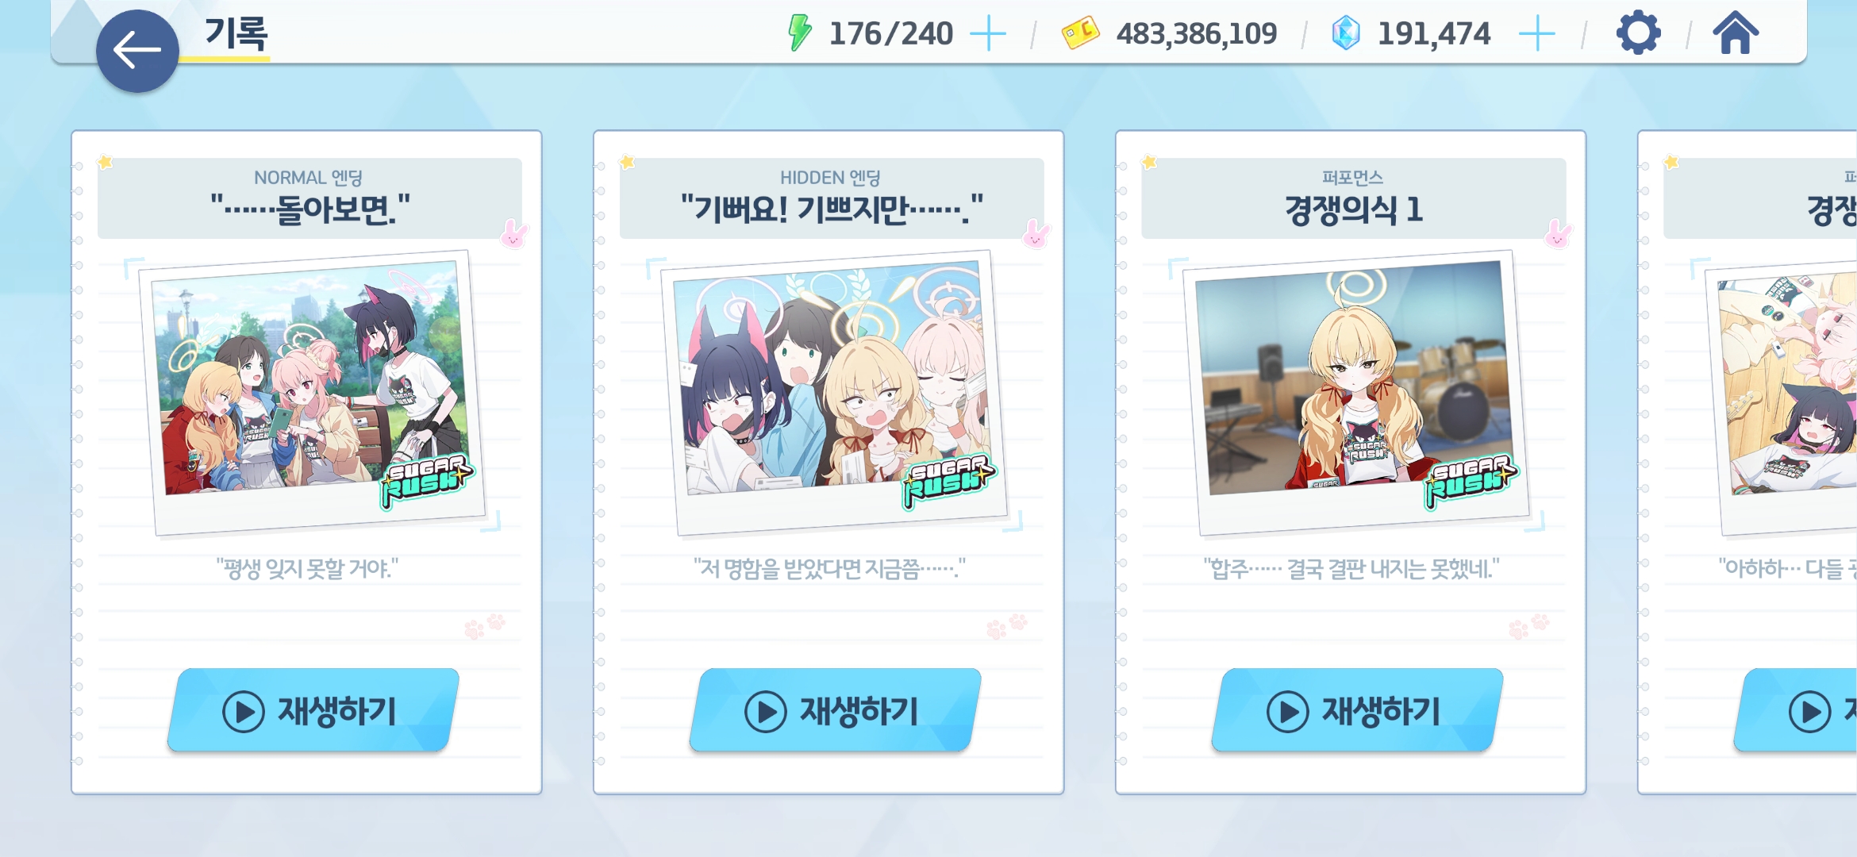This screenshot has height=857, width=1857.
Task: Play the partially visible fourth card
Action: [1796, 710]
